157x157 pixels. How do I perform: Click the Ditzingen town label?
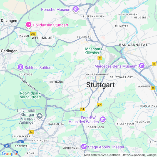click(x=9, y=21)
